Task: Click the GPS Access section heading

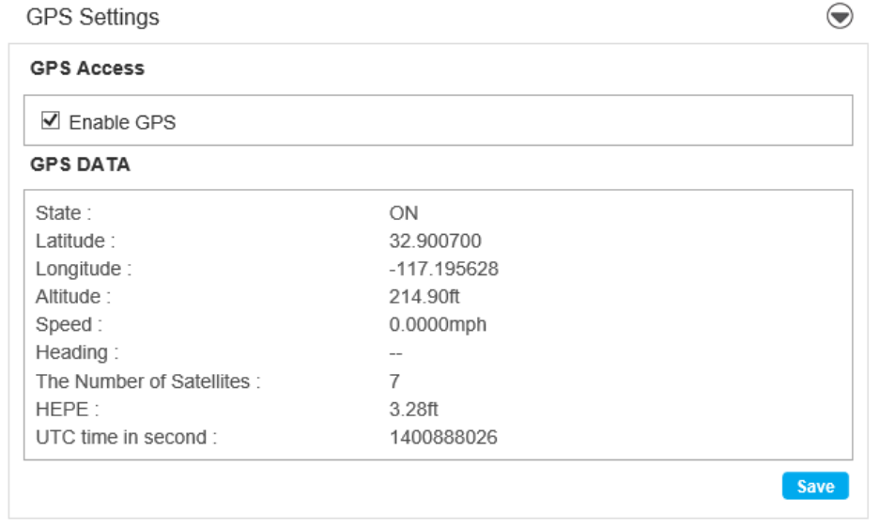Action: [87, 69]
